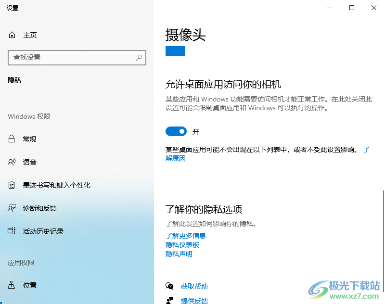Click the search magnifier icon

[139, 58]
